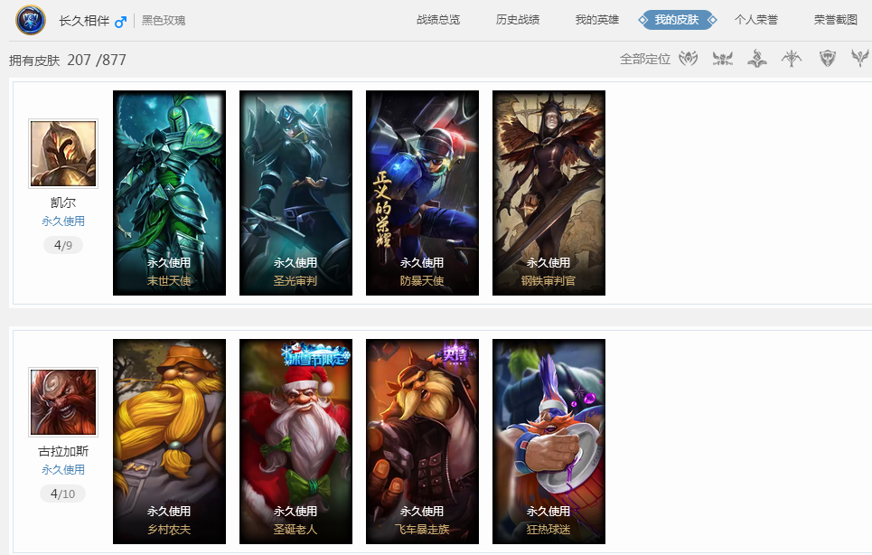
Task: Filter skins by Mage role icon
Action: [x=757, y=59]
